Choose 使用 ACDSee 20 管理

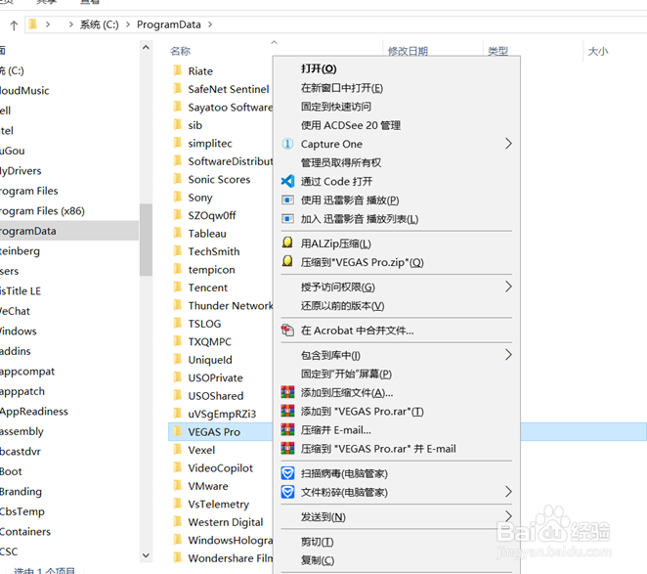pyautogui.click(x=351, y=125)
